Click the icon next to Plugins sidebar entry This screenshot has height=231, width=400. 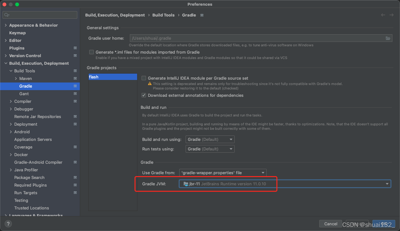pyautogui.click(x=75, y=48)
